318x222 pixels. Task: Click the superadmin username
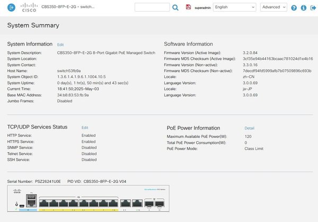click(x=202, y=8)
